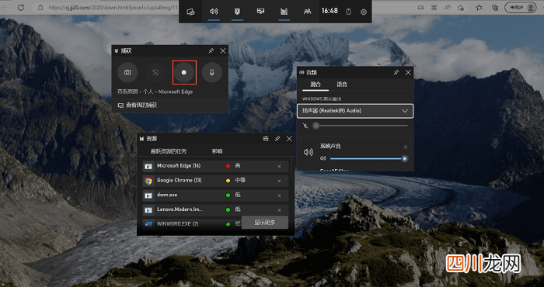Image resolution: width=544 pixels, height=287 pixels.
Task: Toggle the Resources widget from Game Bar
Action: [284, 12]
